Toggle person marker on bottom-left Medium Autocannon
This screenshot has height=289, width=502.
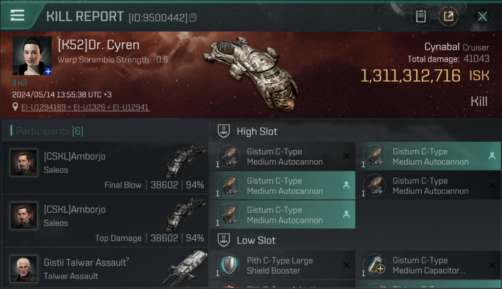(346, 215)
